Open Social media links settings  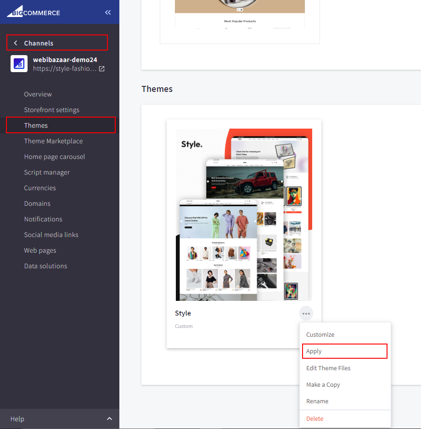[51, 235]
